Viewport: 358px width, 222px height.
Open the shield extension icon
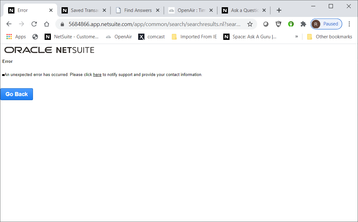(278, 24)
